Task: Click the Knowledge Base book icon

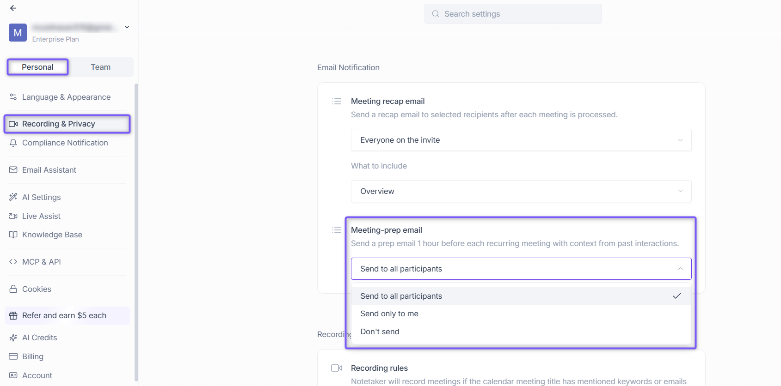Action: 13,235
